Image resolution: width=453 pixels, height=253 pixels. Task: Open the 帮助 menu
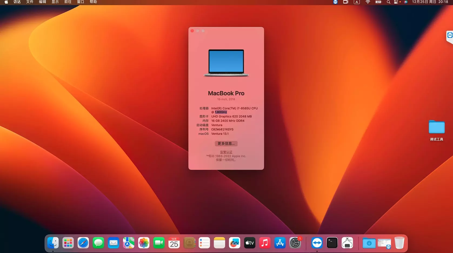93,2
